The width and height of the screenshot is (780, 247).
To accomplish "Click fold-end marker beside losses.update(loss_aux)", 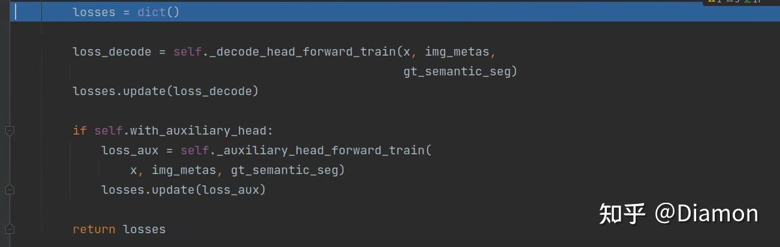I will click(9, 190).
